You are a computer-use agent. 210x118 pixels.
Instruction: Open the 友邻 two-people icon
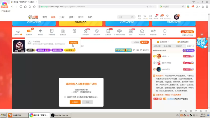130,31
